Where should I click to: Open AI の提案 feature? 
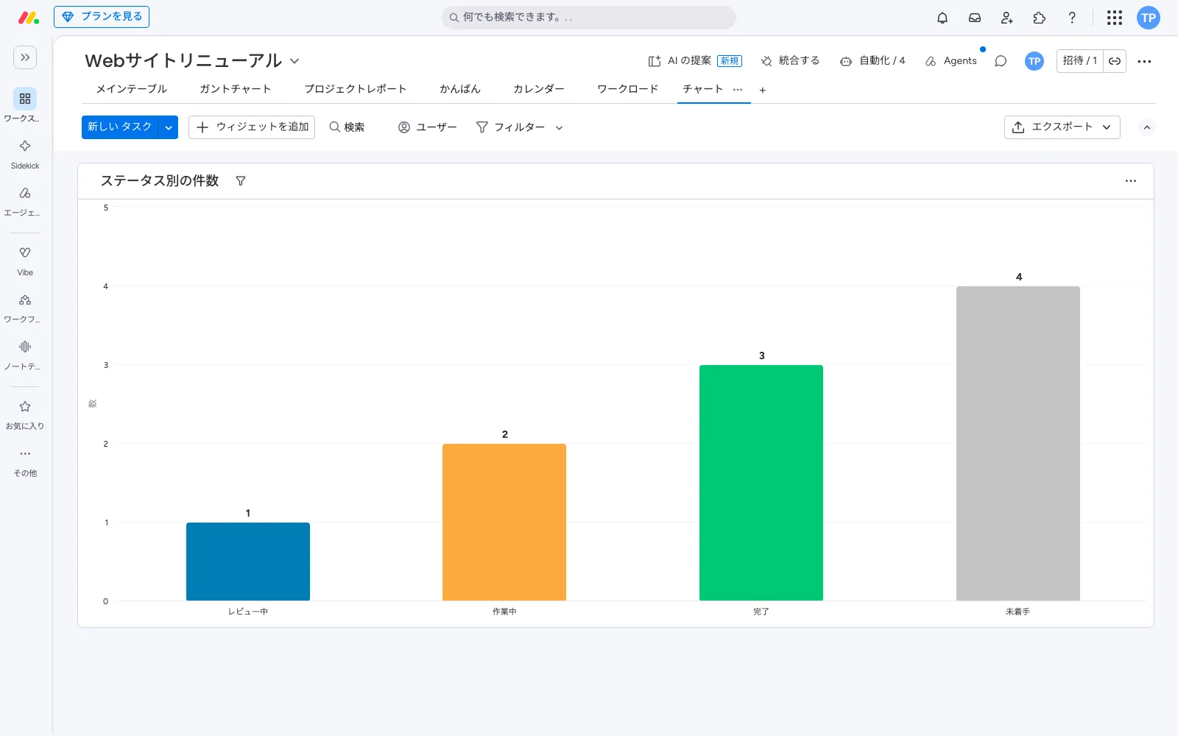(x=694, y=61)
